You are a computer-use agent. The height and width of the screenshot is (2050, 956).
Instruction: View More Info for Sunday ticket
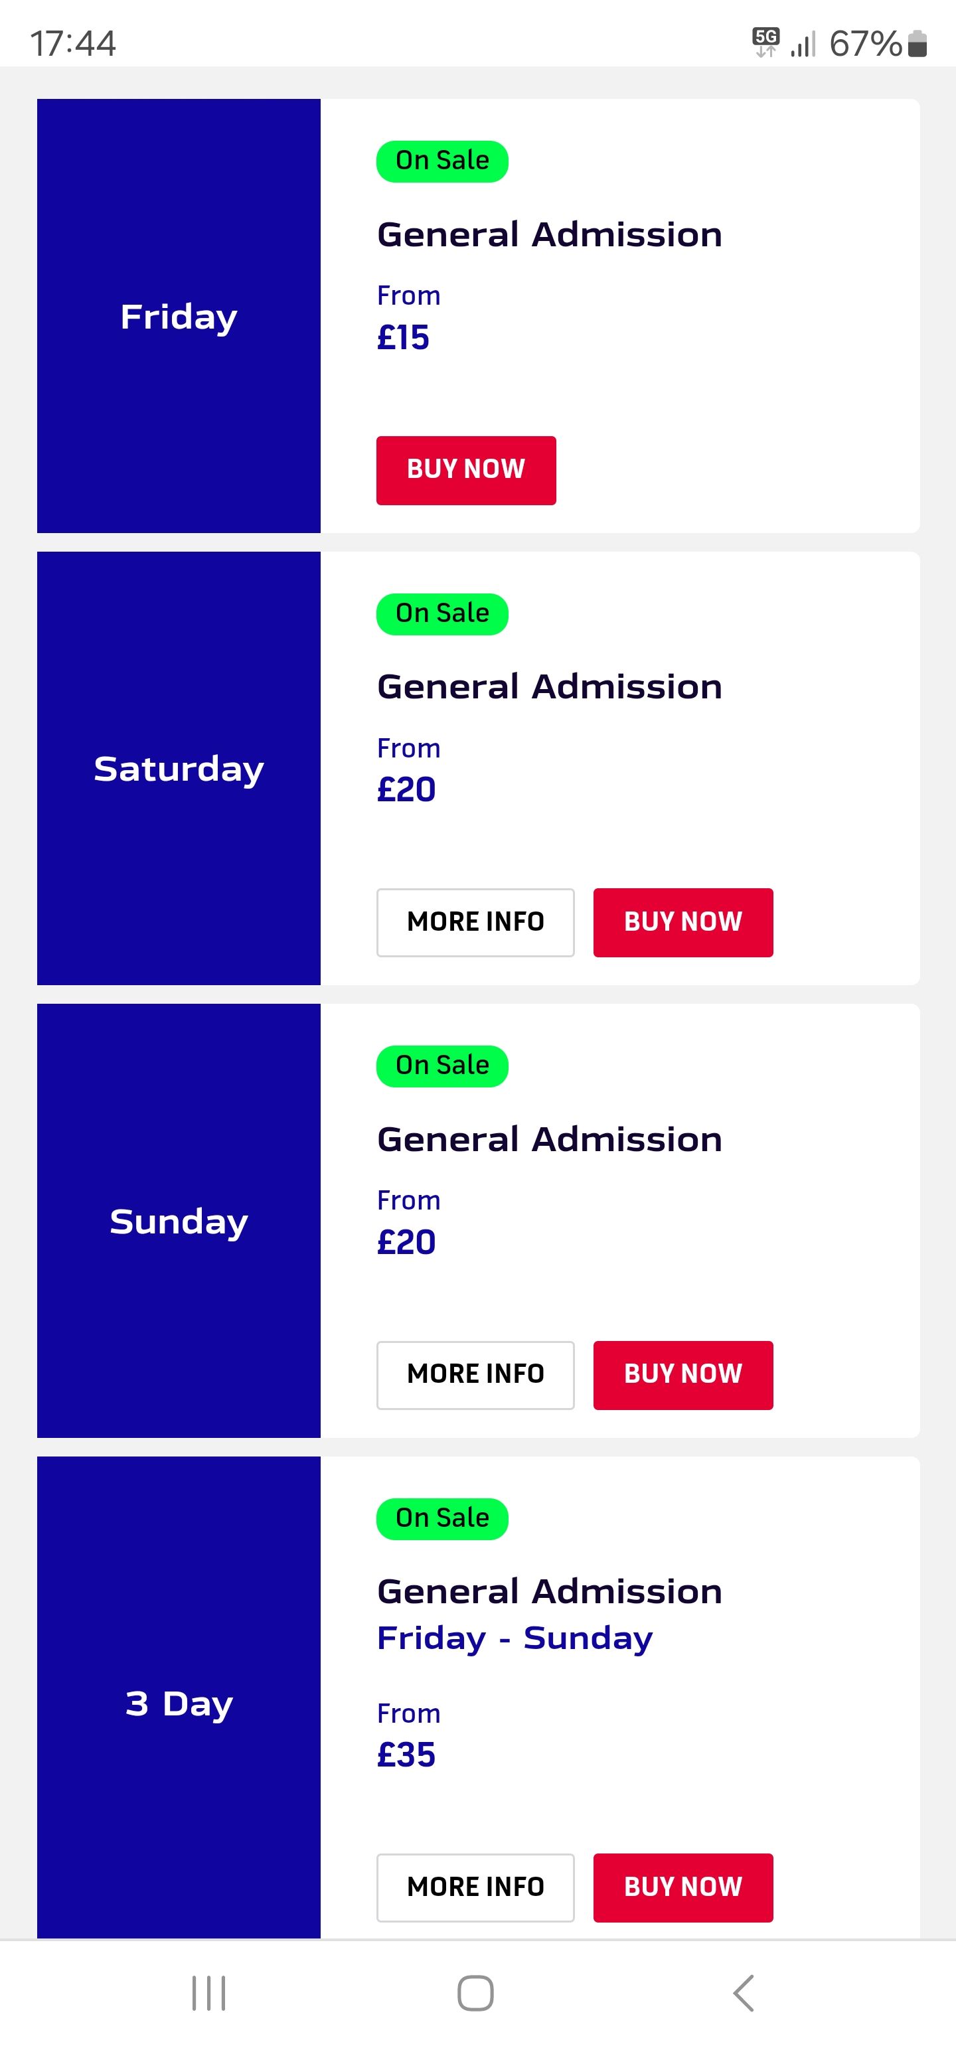tap(475, 1374)
